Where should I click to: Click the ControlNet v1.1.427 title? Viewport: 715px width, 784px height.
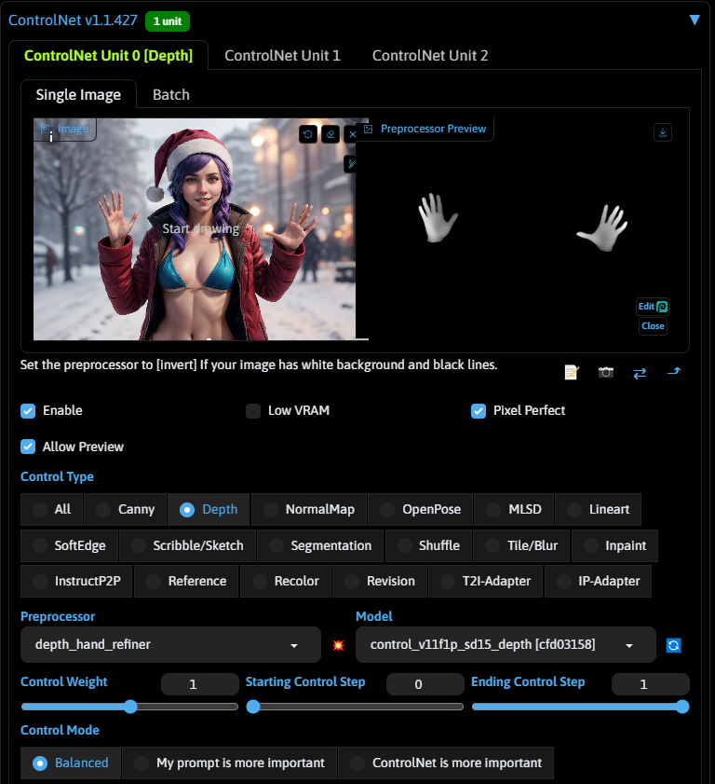(73, 20)
